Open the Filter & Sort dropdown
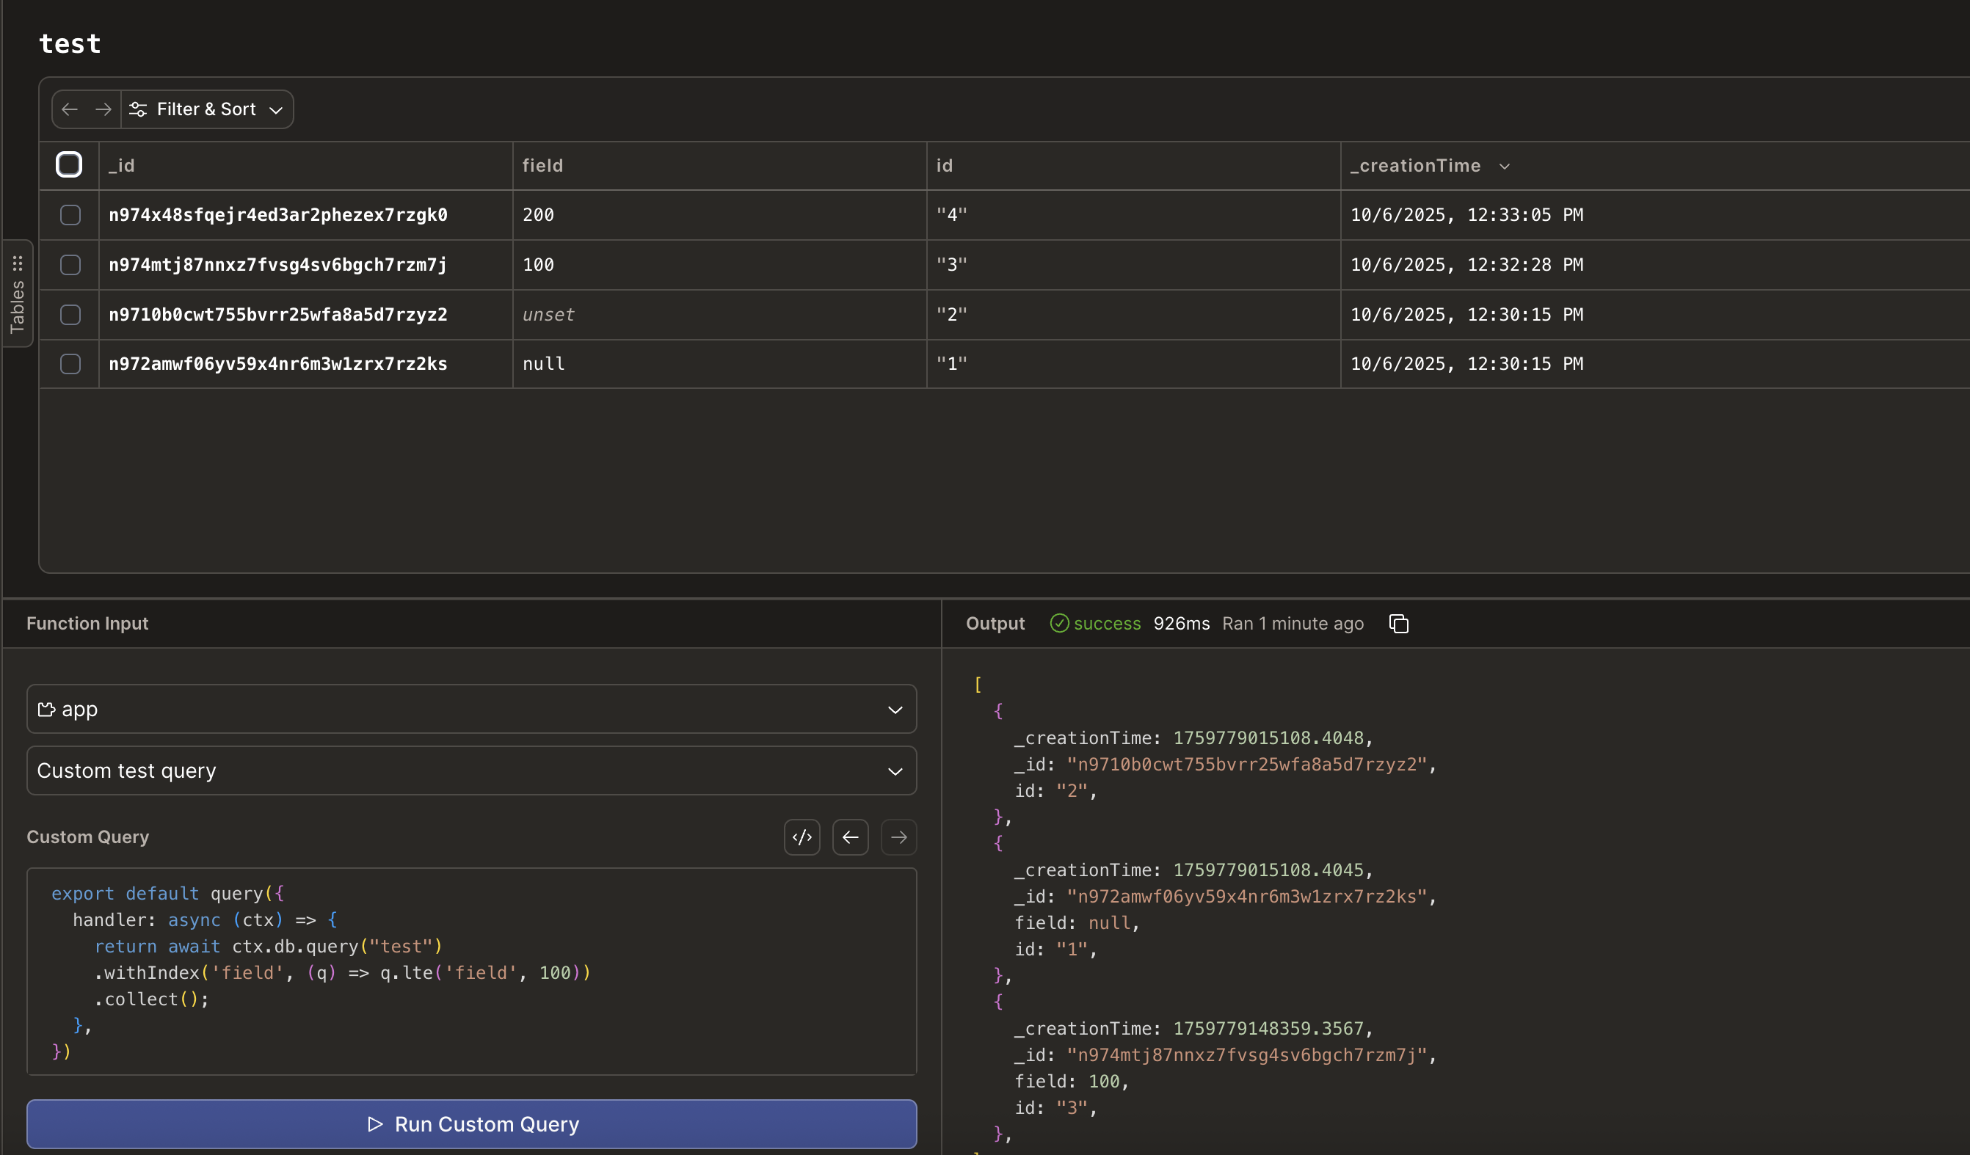This screenshot has height=1155, width=1970. point(206,109)
